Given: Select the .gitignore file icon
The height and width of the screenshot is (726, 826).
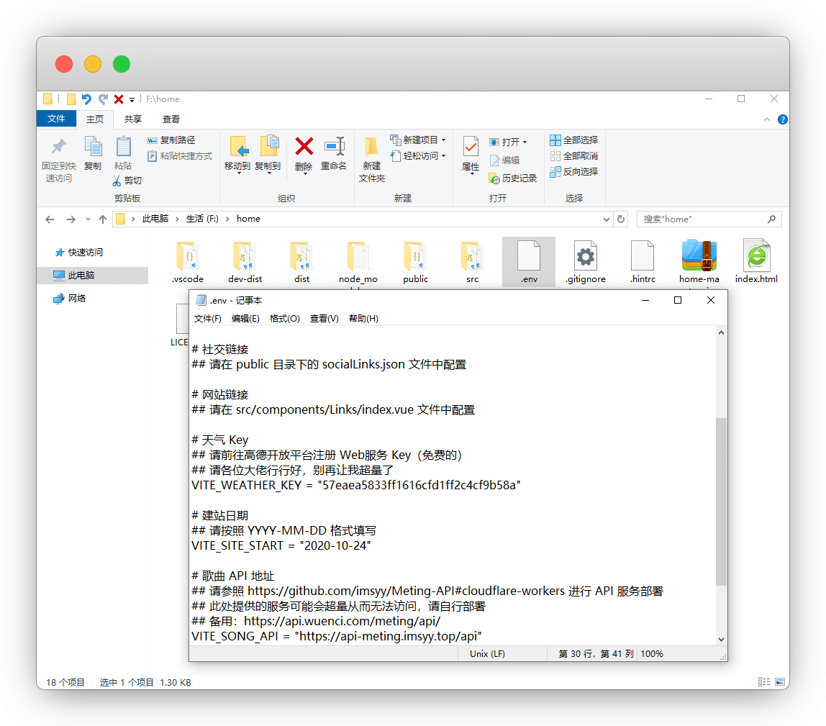Looking at the screenshot, I should click(585, 256).
